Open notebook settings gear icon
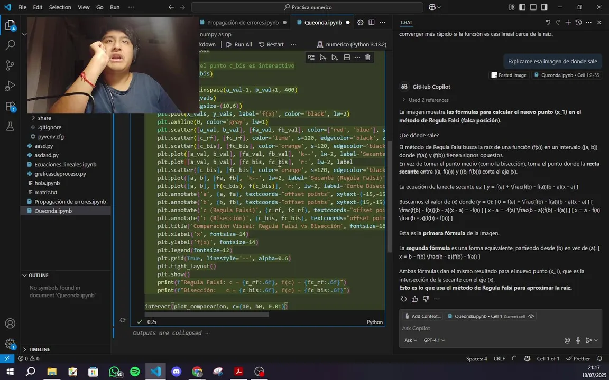The width and height of the screenshot is (609, 380). (x=360, y=23)
